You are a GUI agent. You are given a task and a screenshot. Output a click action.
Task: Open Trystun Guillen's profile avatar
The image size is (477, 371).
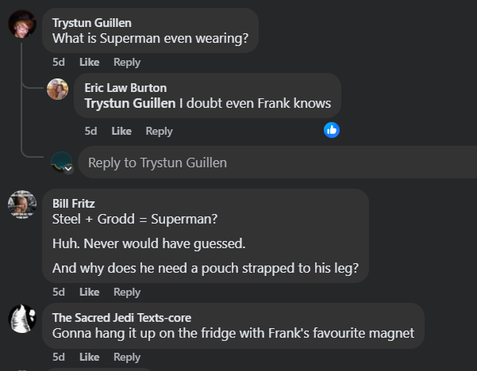tap(21, 25)
